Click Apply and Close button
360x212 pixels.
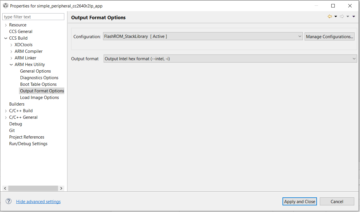pos(299,201)
